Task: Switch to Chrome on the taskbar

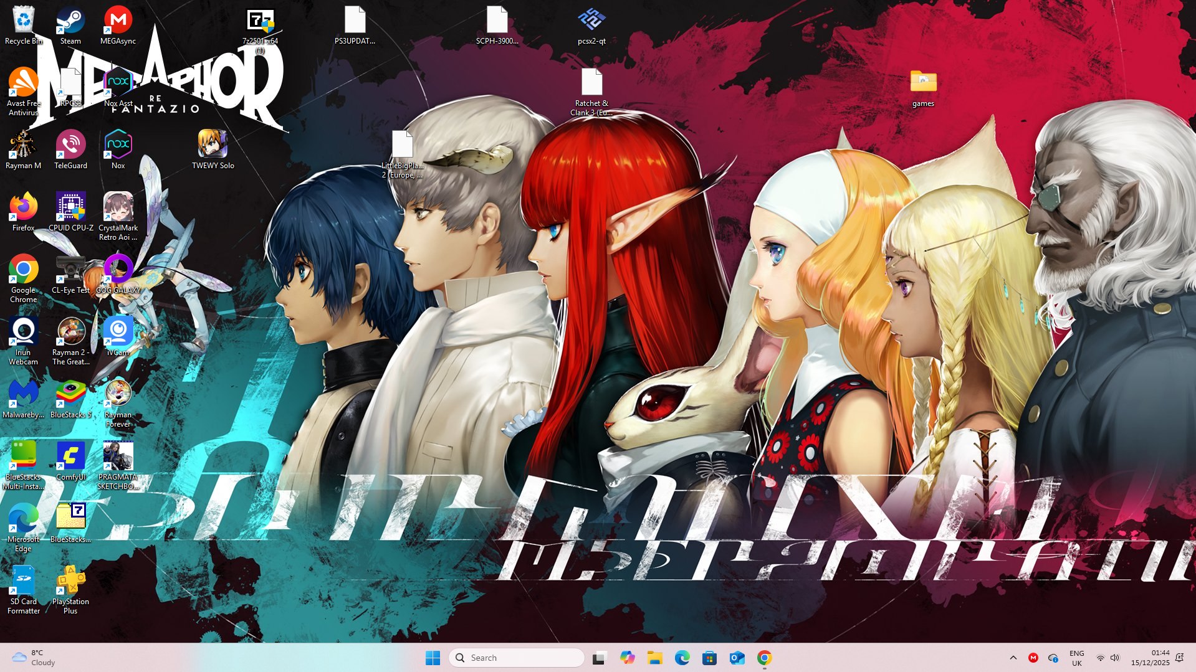Action: pos(764,658)
